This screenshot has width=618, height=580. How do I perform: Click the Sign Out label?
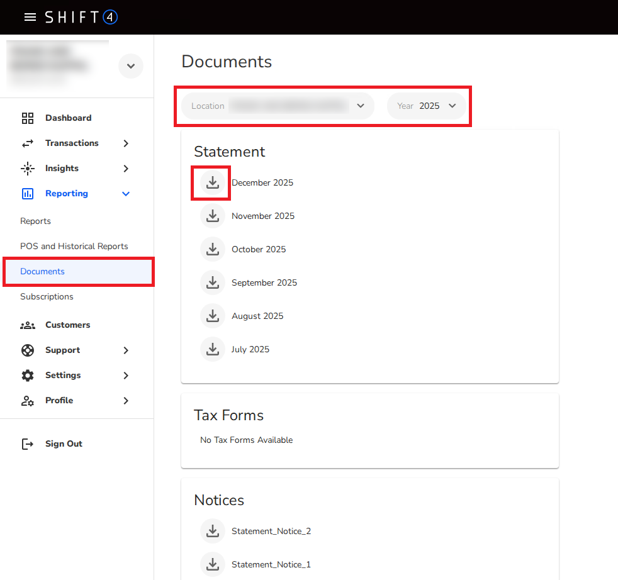click(x=64, y=444)
